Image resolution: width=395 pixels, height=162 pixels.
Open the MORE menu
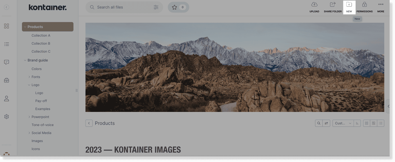[381, 6]
